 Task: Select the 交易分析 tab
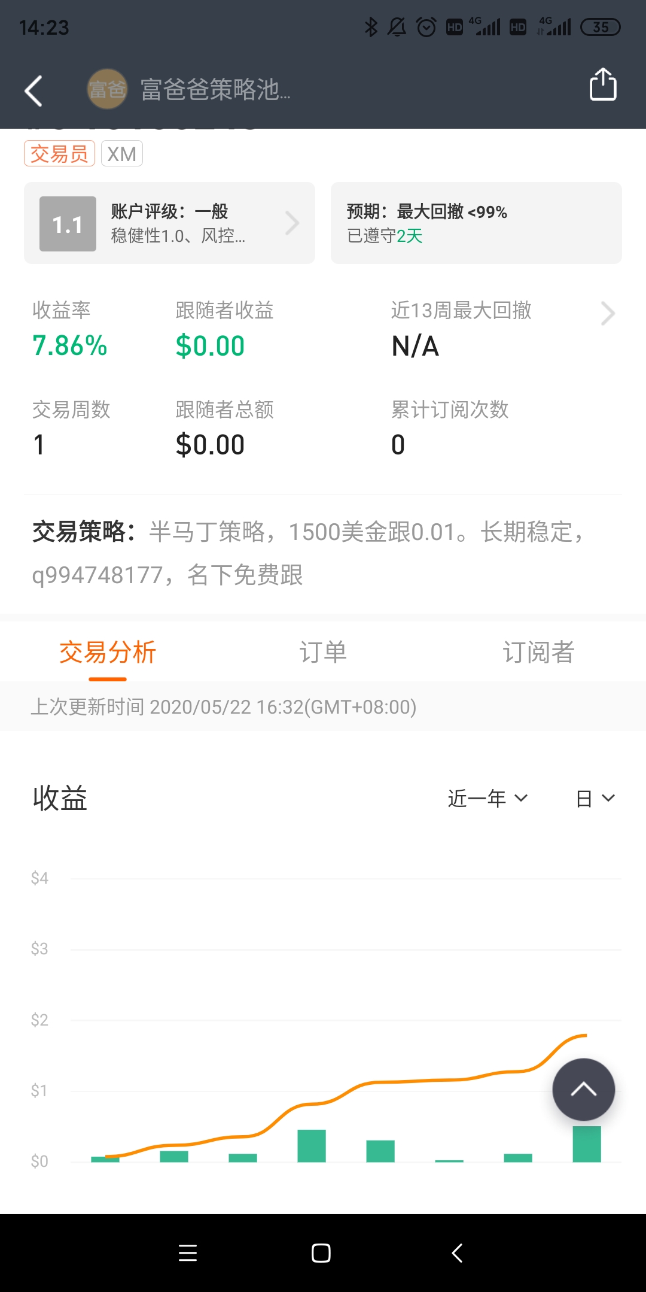click(x=108, y=652)
